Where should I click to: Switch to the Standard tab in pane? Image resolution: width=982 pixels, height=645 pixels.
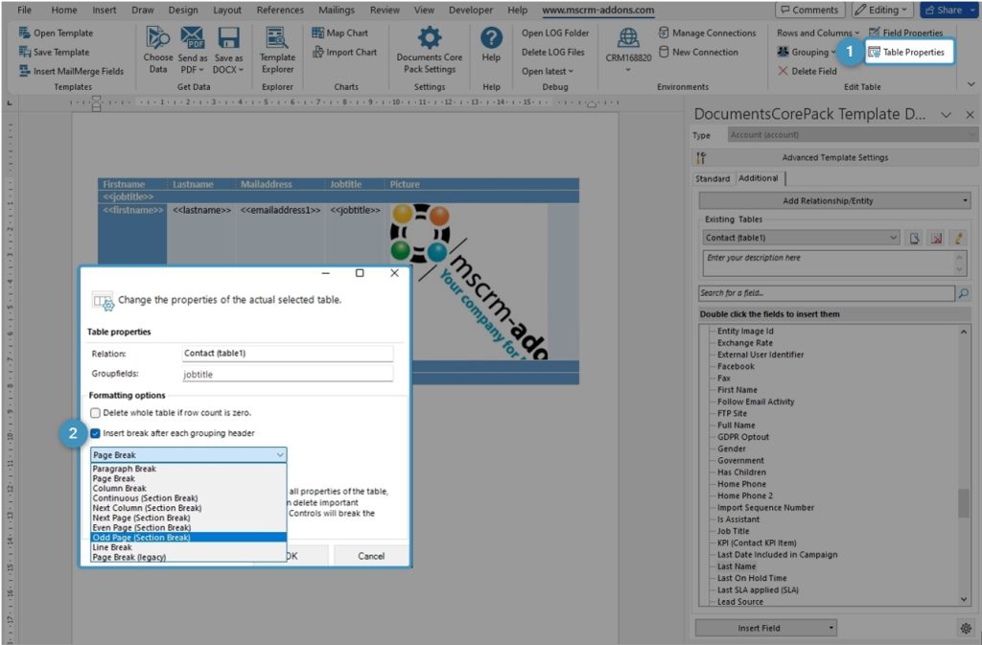[713, 179]
